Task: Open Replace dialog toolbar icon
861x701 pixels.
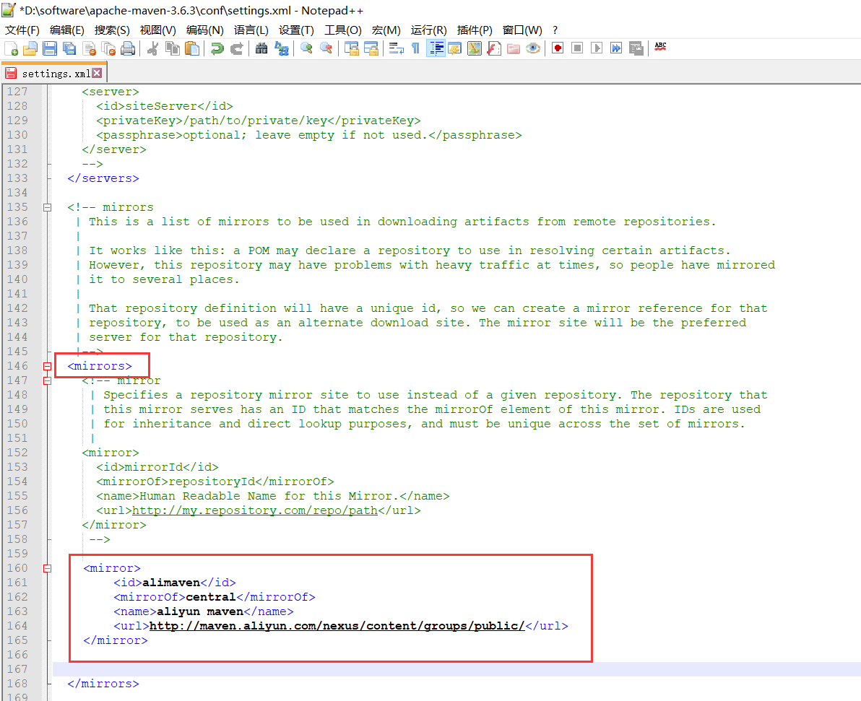Action: coord(282,49)
